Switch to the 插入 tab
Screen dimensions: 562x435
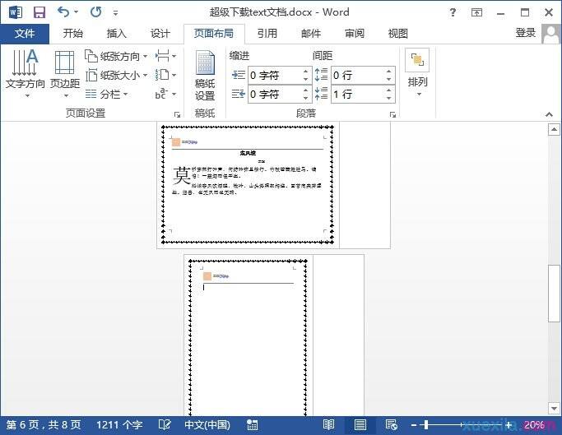tap(117, 34)
